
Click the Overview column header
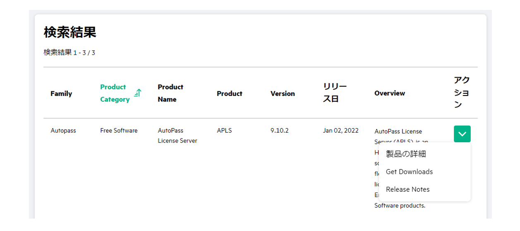(x=390, y=93)
